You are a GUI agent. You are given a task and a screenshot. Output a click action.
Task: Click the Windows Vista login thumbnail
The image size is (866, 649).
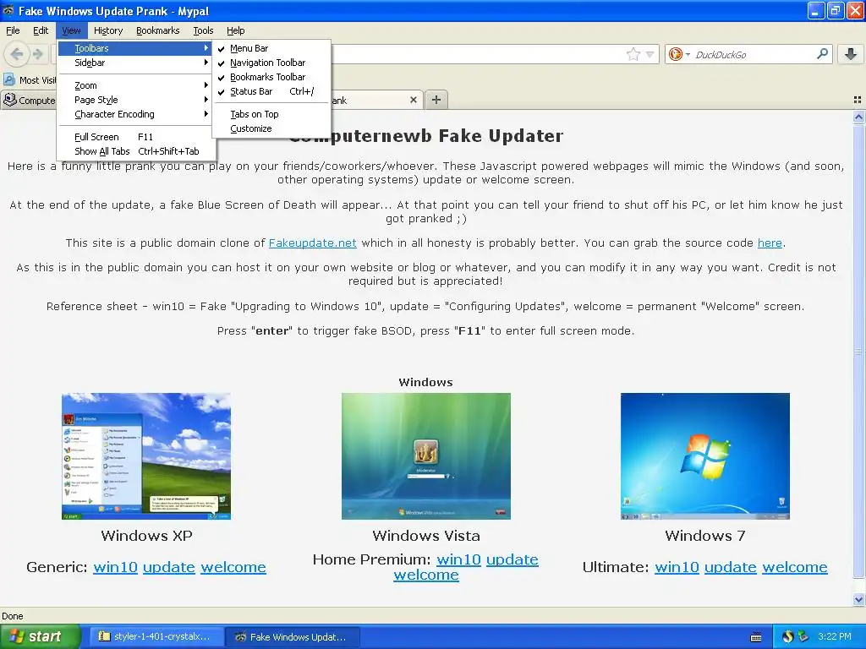tap(426, 455)
